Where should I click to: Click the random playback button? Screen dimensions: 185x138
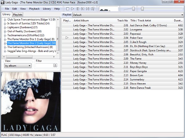[93, 9]
